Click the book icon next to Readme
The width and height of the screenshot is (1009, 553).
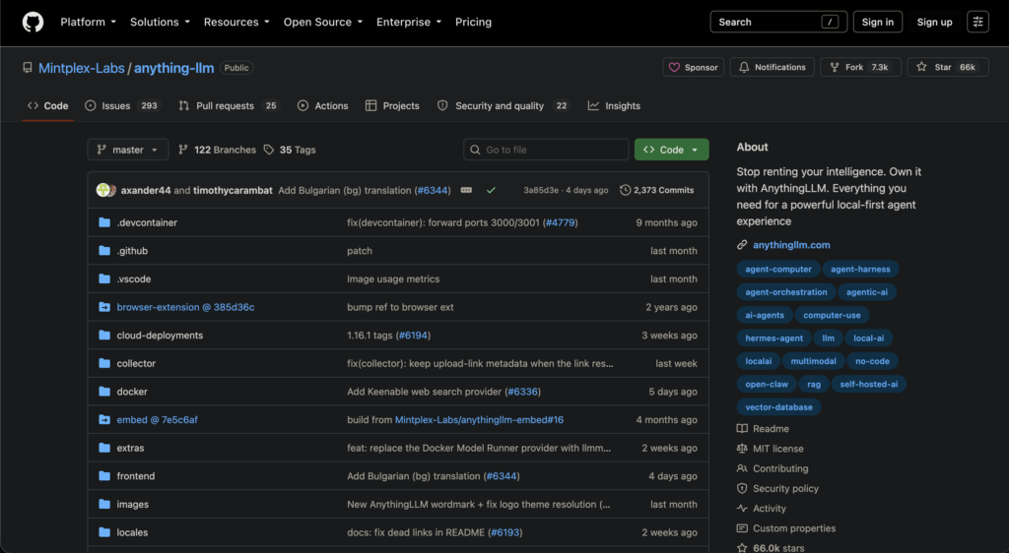pos(742,428)
